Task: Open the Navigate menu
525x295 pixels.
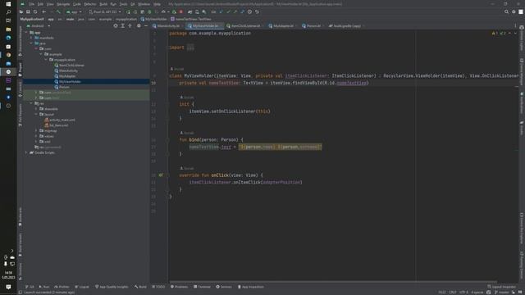Action: (x=63, y=4)
